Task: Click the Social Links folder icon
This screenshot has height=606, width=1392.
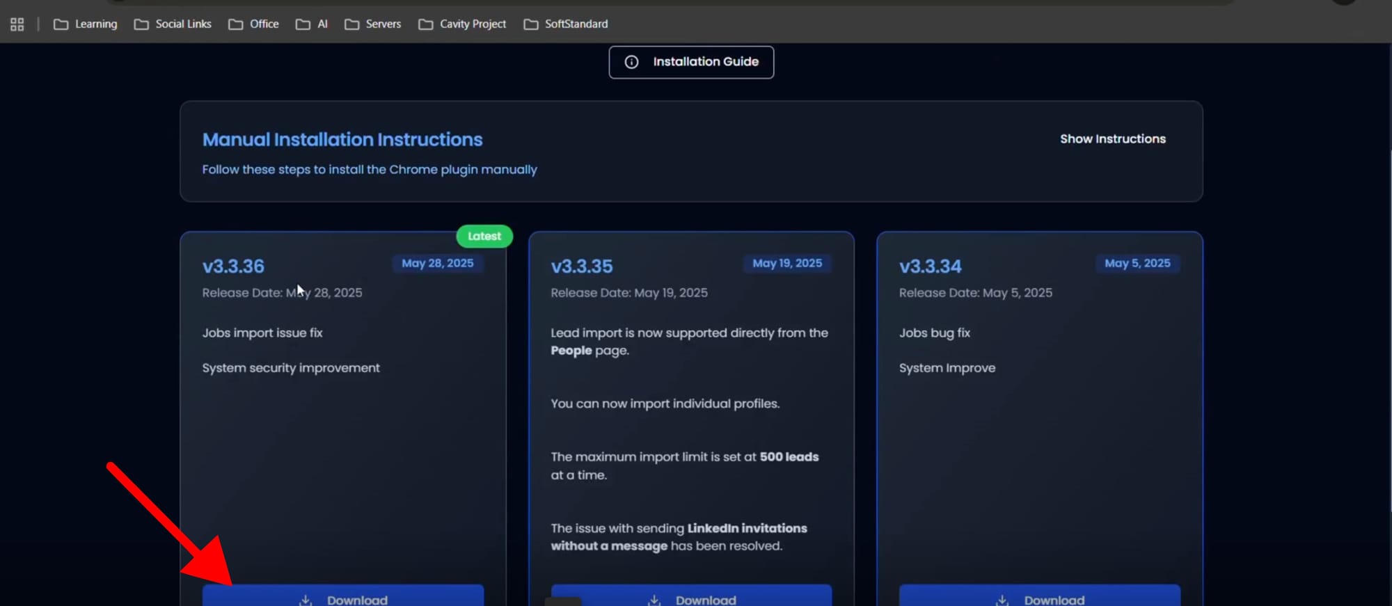Action: point(141,24)
